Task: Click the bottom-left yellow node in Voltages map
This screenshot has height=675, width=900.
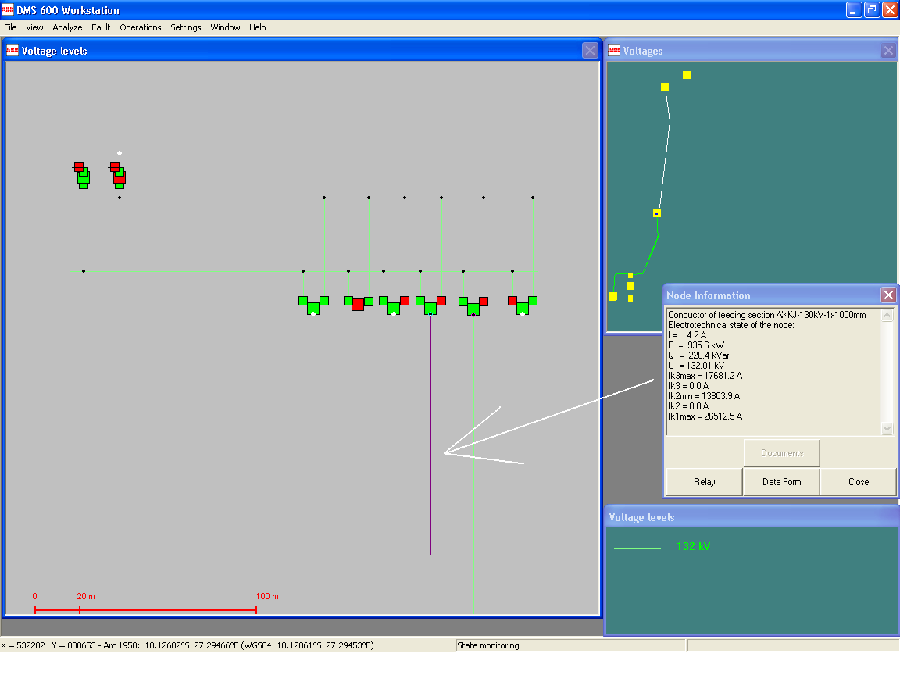Action: tap(613, 296)
